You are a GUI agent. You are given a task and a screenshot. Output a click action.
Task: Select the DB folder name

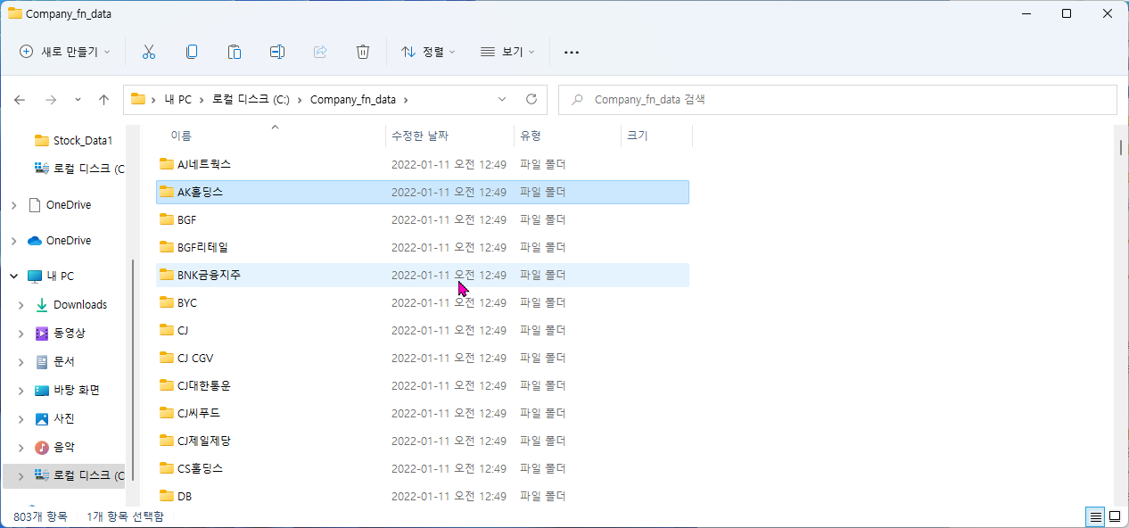pyautogui.click(x=185, y=496)
